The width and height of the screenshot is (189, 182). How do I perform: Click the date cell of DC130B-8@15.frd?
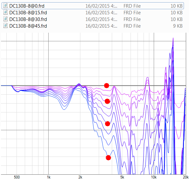tap(101, 13)
